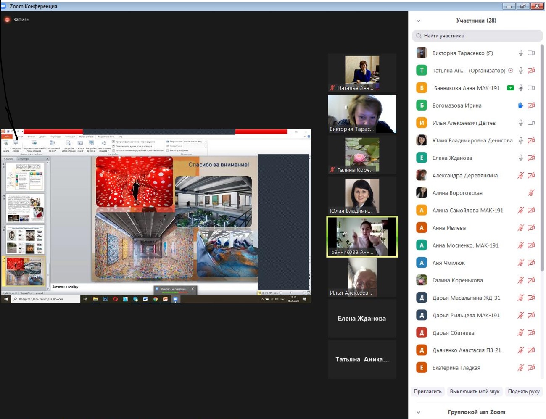546x419 pixels.
Task: Click 'Выключить мой звук' button
Action: (x=475, y=391)
